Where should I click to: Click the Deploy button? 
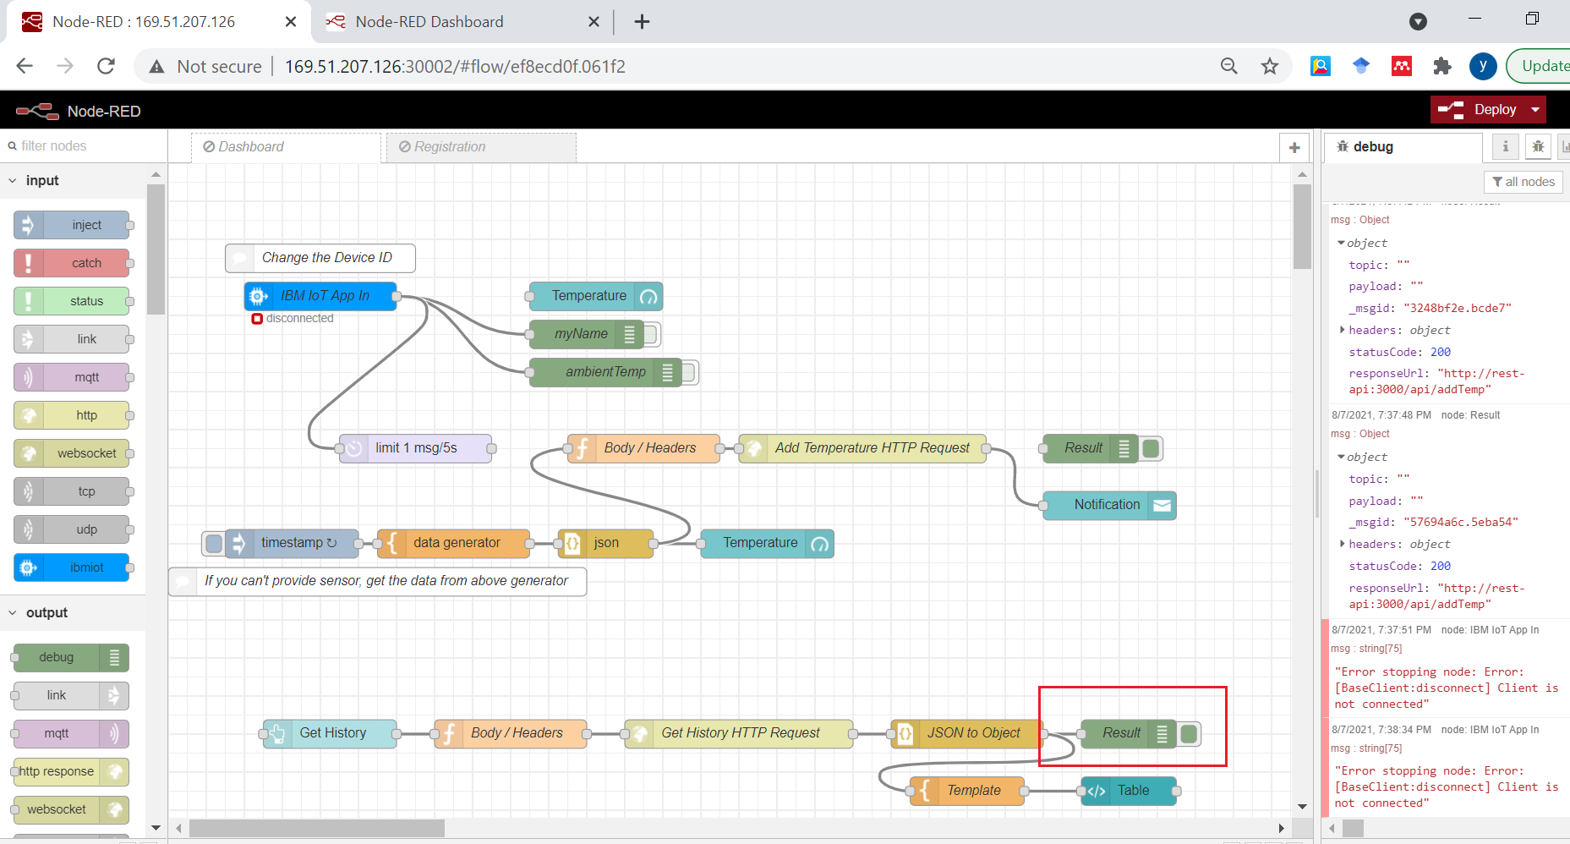point(1478,110)
